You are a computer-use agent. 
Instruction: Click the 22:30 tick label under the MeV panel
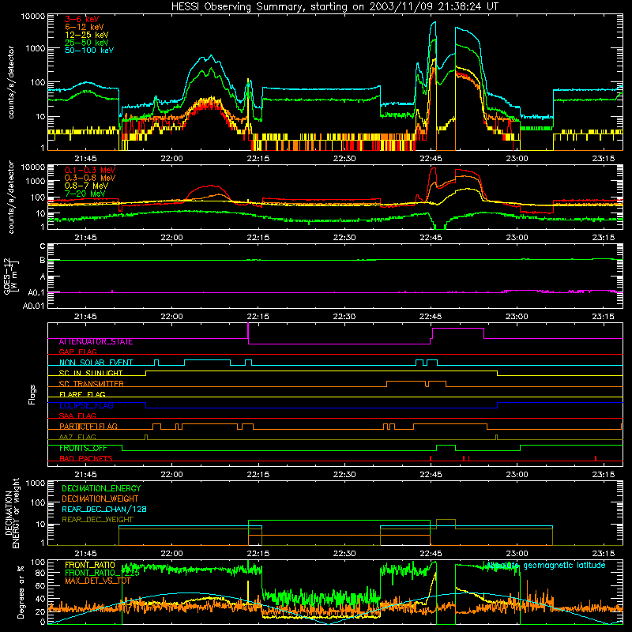tap(344, 238)
